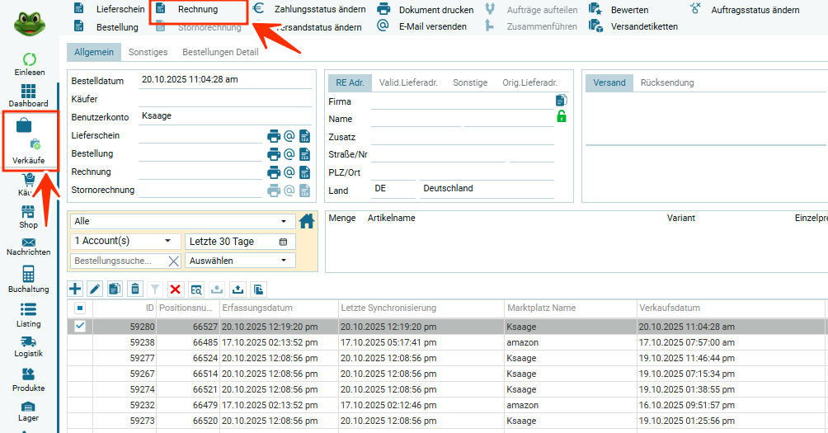Open the Rücksendung tab
This screenshot has width=828, height=433.
point(666,82)
